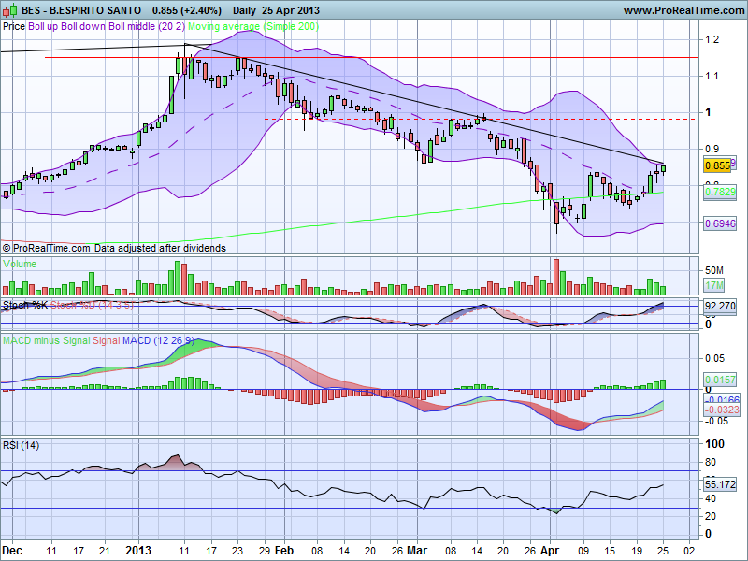
Task: Click the 0.855 (+2.40%) quote in header
Action: pyautogui.click(x=187, y=10)
